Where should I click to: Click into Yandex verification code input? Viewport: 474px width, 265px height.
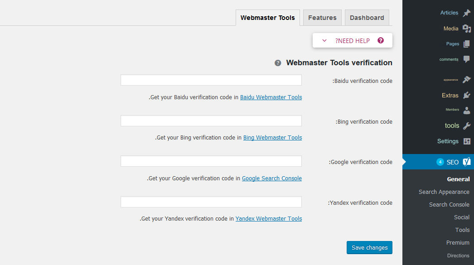point(211,202)
